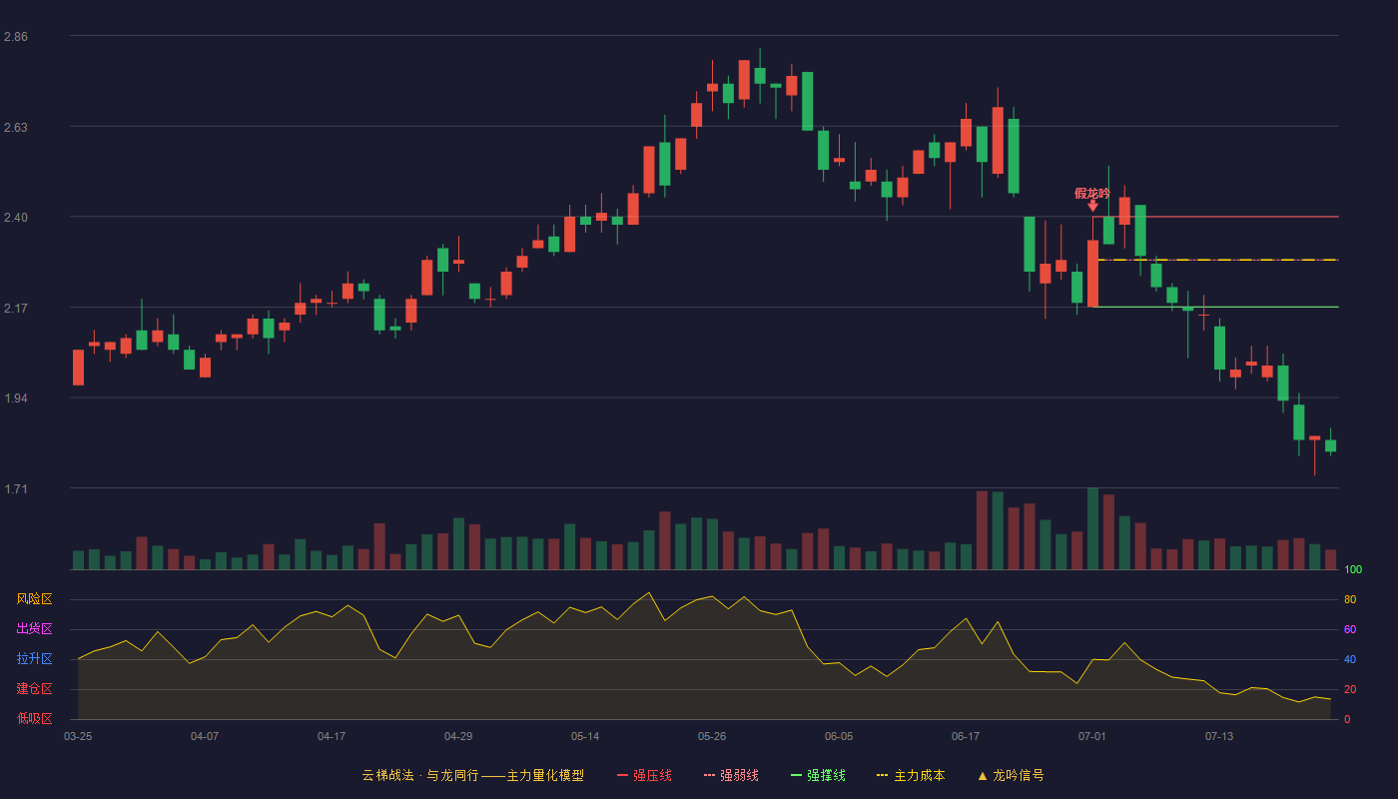
Task: Toggle the 强压线 red legend item
Action: (644, 775)
